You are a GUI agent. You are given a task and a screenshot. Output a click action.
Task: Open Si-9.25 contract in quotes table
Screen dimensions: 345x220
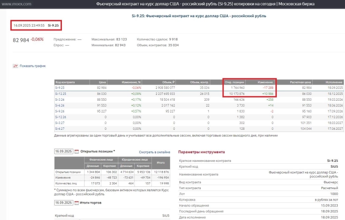coord(61,87)
